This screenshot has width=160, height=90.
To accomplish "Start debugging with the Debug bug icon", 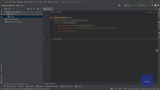I will pyautogui.click(x=138, y=5).
